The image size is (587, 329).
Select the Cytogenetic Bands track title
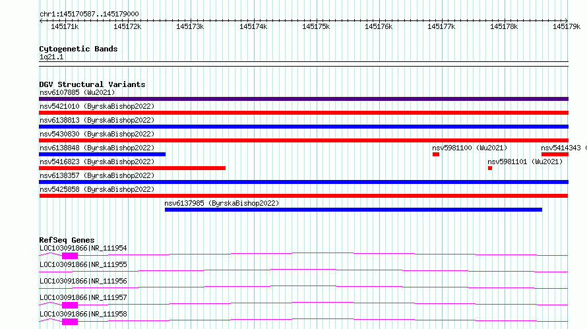point(78,49)
